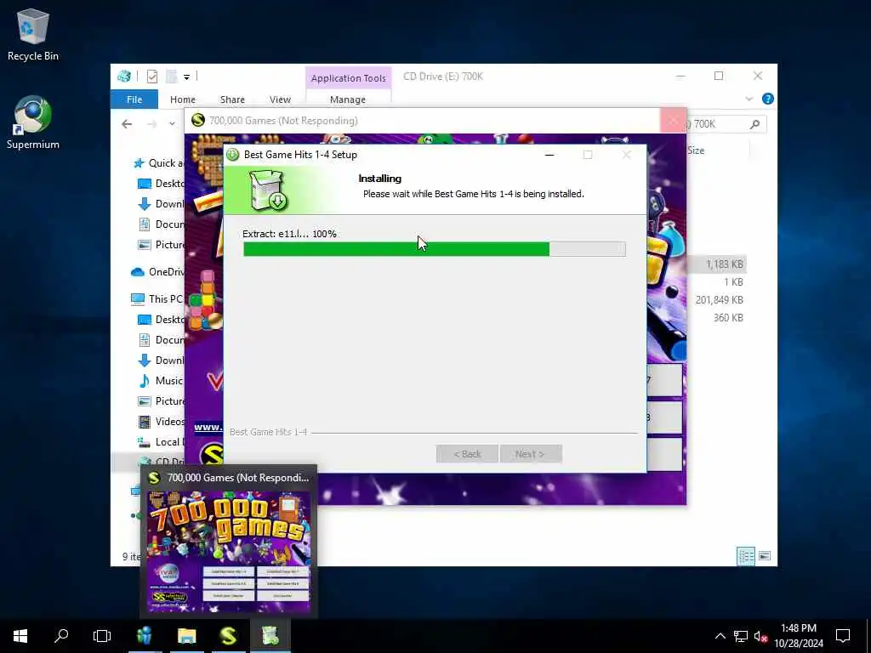Open the Quick Access Toolbar customize dropdown
This screenshot has width=871, height=653.
(186, 77)
